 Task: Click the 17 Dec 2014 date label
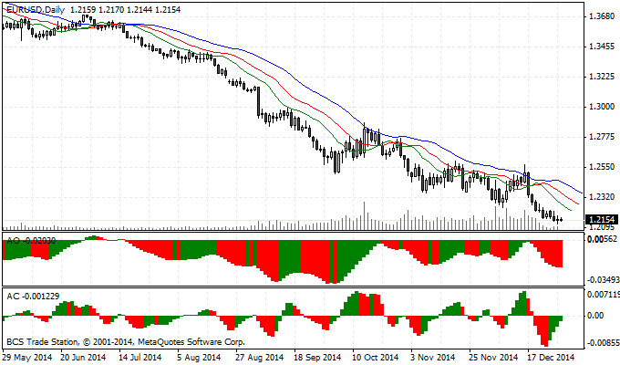pos(550,358)
